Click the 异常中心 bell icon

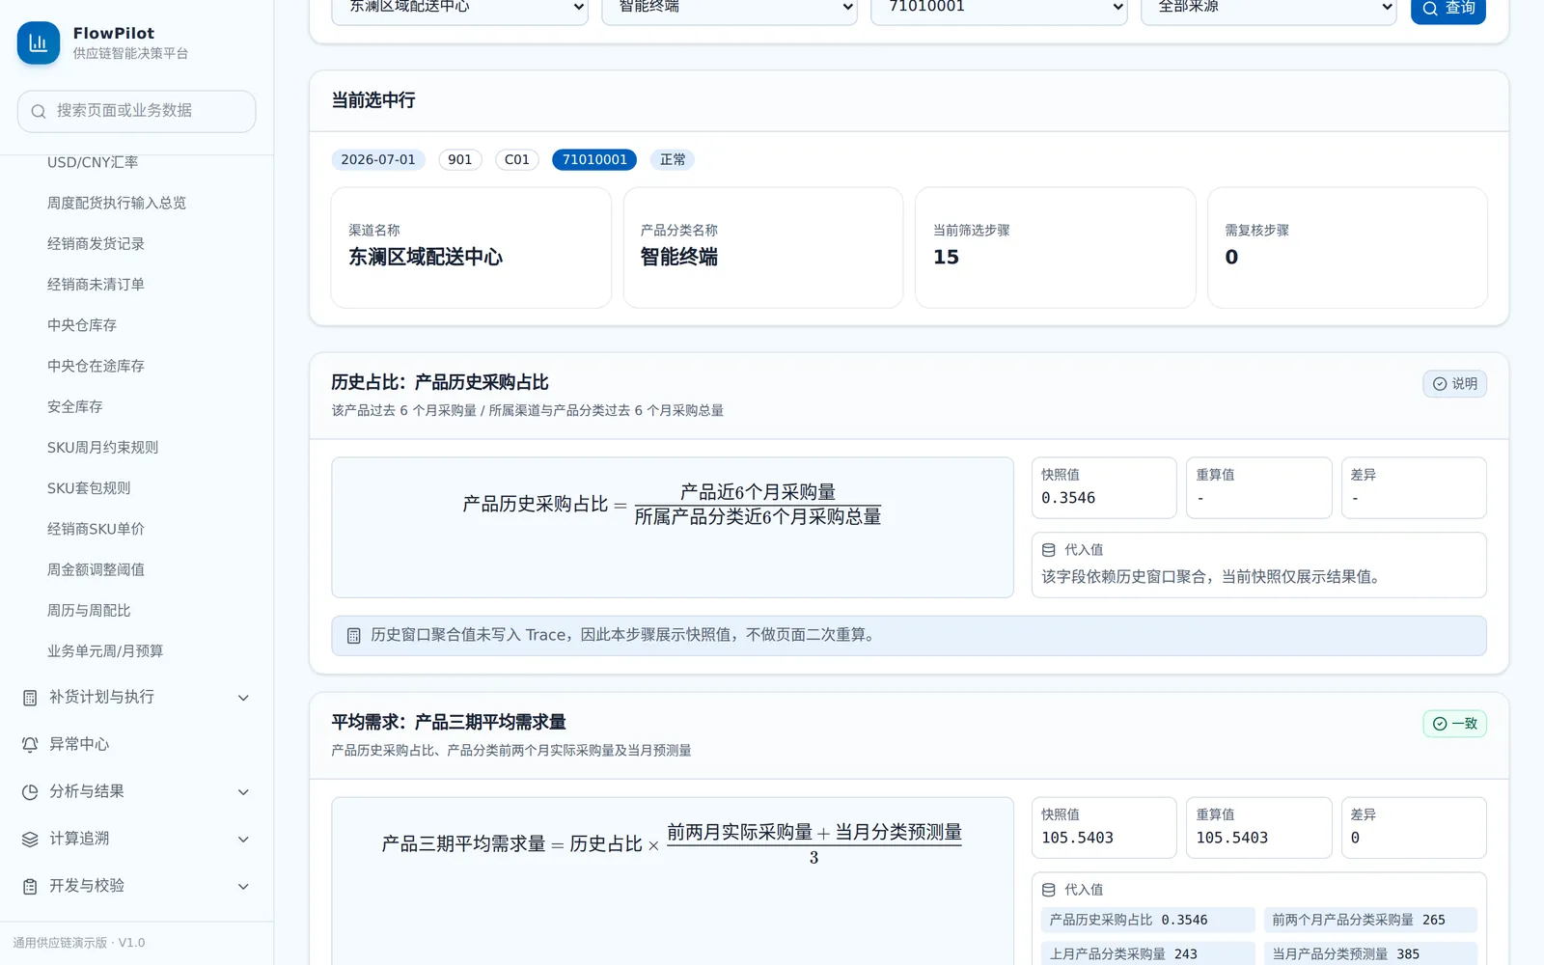pyautogui.click(x=30, y=745)
